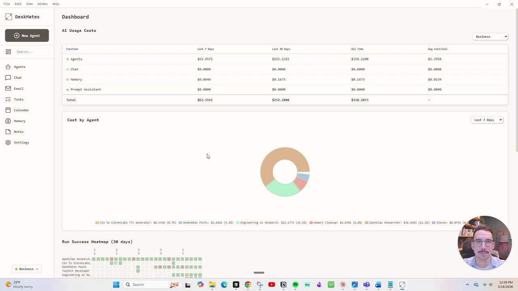The image size is (518, 291).
Task: Click the grid icon beside the search field
Action: pyautogui.click(x=8, y=52)
